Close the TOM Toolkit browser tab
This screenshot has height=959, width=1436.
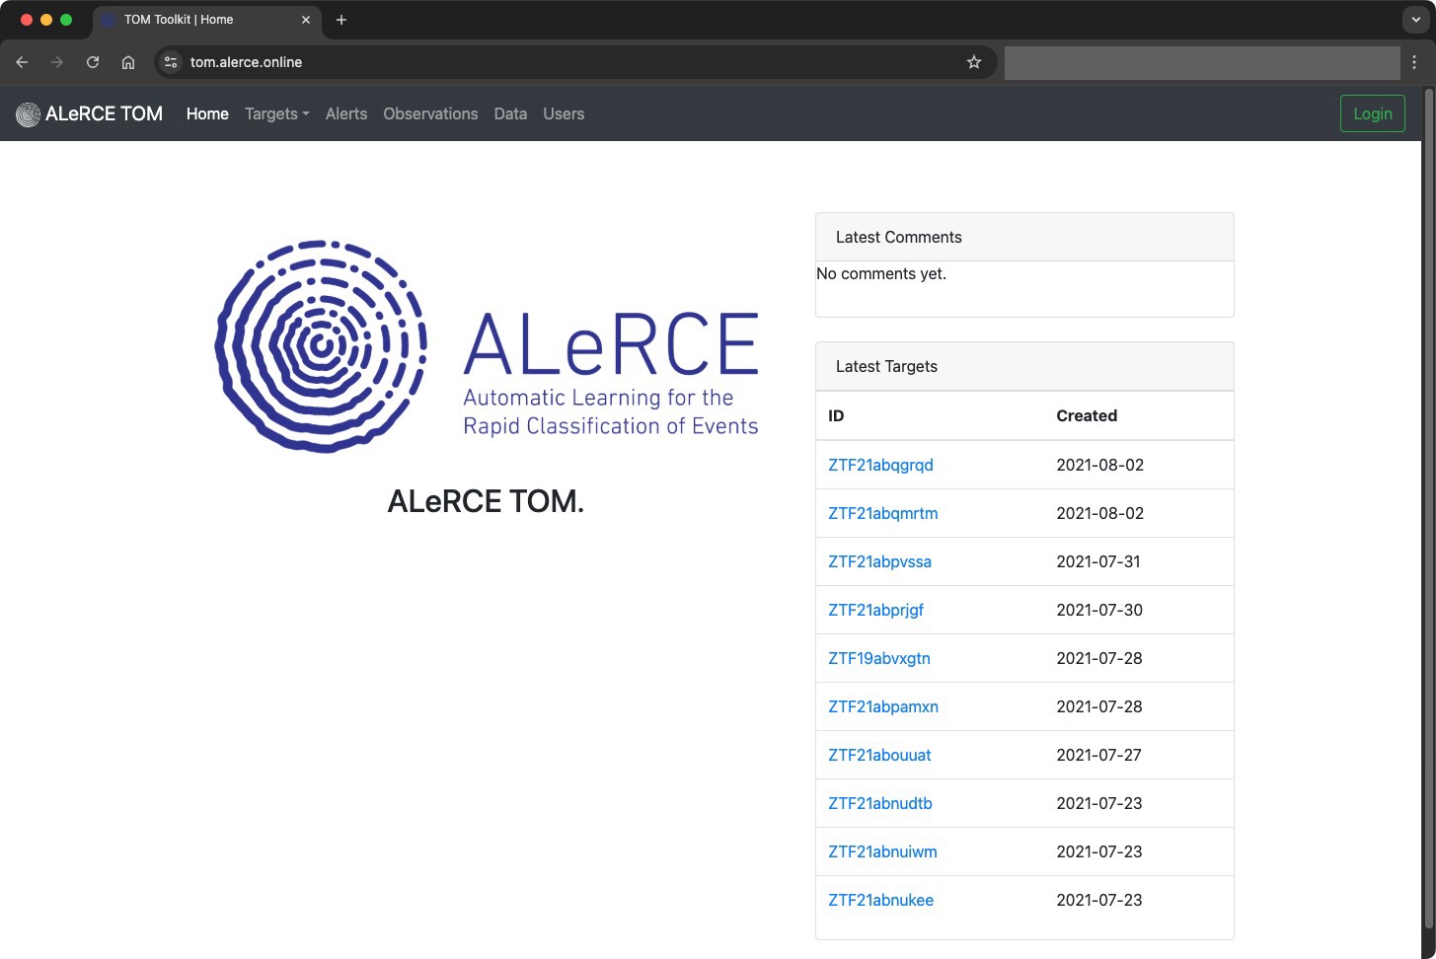point(306,20)
